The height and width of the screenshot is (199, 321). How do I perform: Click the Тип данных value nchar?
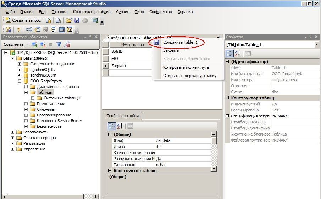coord(183,165)
